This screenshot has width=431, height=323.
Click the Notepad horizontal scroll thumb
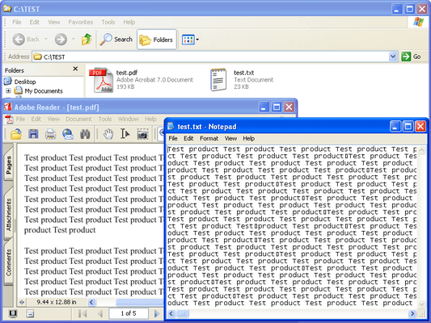point(183,313)
